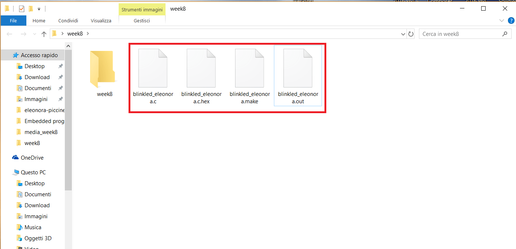Open the File menu
This screenshot has height=249, width=516.
[x=14, y=21]
